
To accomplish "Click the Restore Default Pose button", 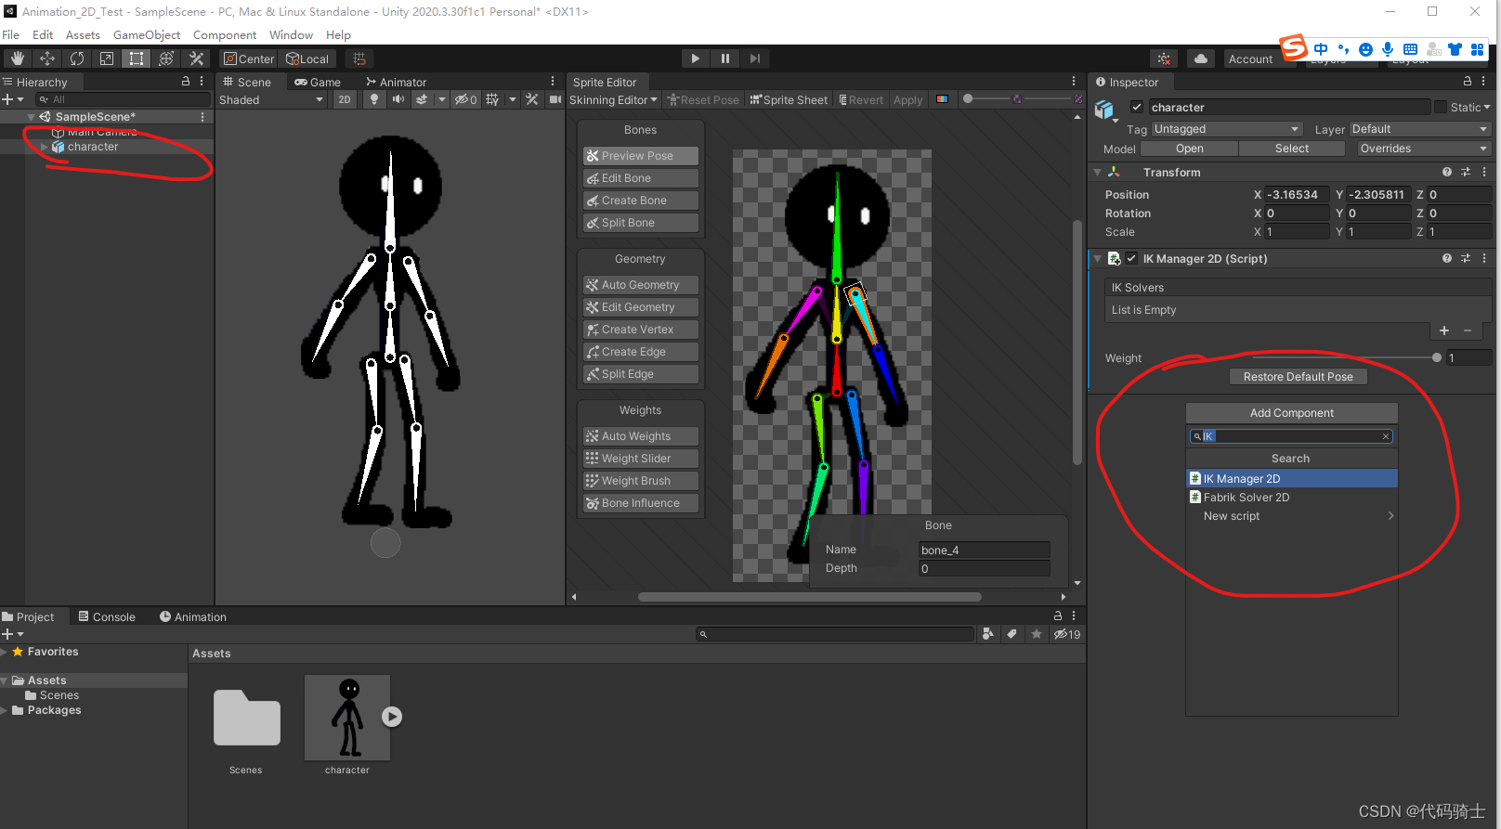I will pyautogui.click(x=1299, y=376).
